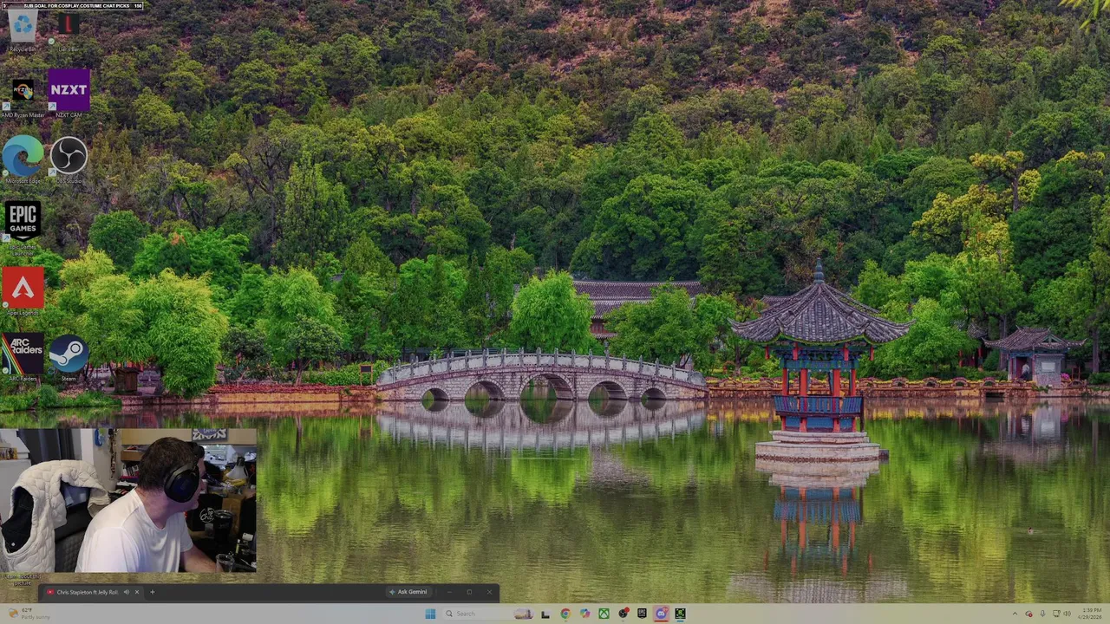1110x624 pixels.
Task: Select the OBS Studio desktop shortcut
Action: click(69, 159)
